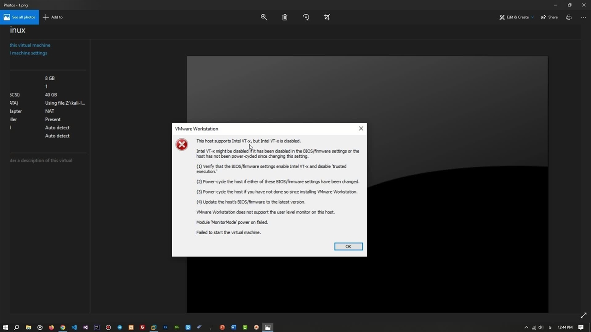Delete the photo with the trash icon
Viewport: 591px width, 332px height.
point(285,17)
